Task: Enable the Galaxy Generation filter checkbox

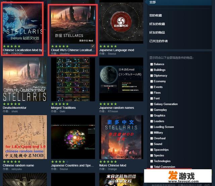Action: tap(152, 104)
